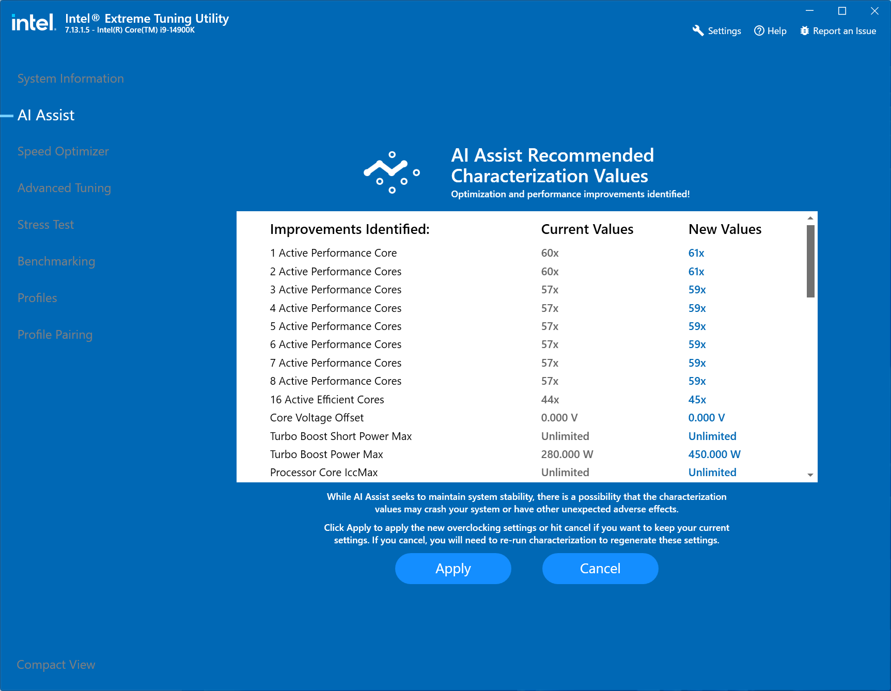This screenshot has height=691, width=891.
Task: Open Advanced Tuning page
Action: [x=64, y=189]
